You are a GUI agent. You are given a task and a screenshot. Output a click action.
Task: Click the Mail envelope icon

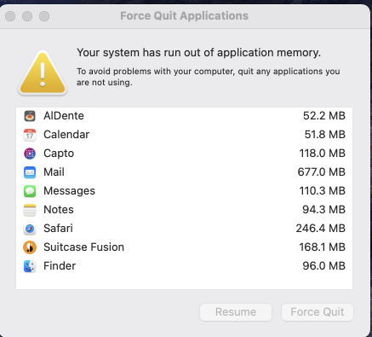pyautogui.click(x=30, y=172)
